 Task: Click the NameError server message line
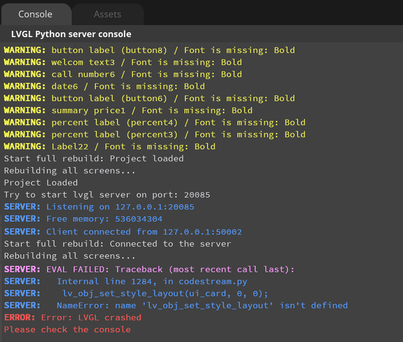(x=176, y=305)
